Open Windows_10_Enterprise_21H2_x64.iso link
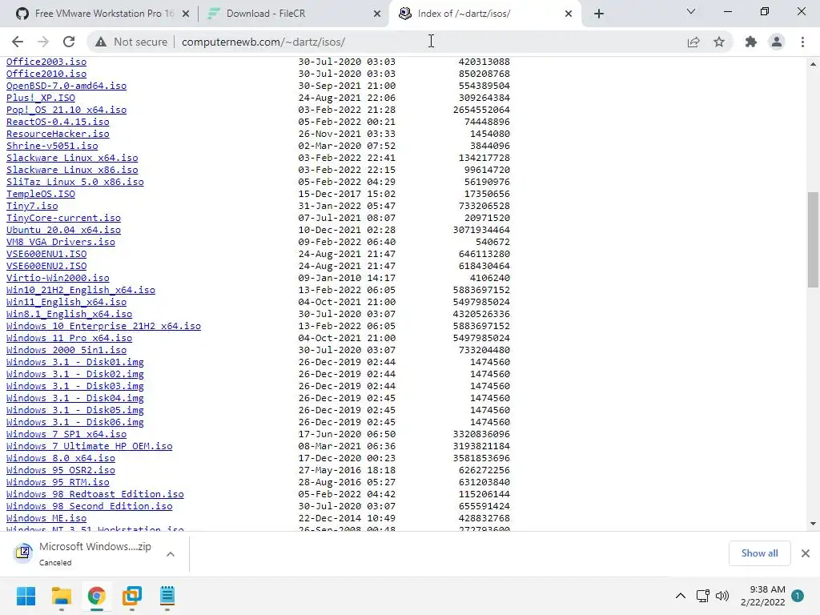Image resolution: width=820 pixels, height=615 pixels. coord(103,327)
